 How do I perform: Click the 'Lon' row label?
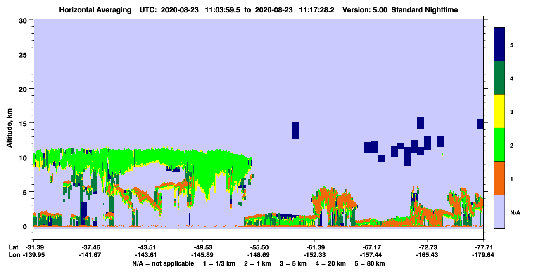pos(14,255)
